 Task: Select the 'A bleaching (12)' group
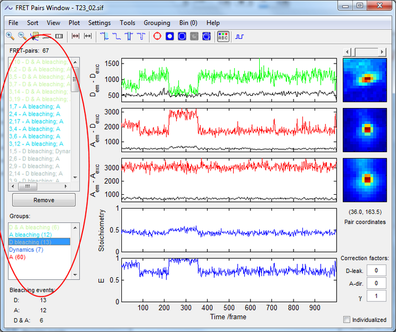coord(30,235)
